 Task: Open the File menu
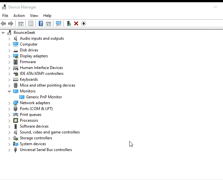click(5, 16)
